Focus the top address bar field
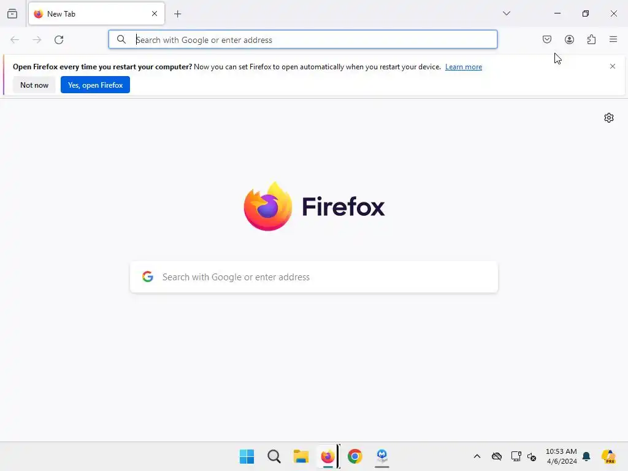The height and width of the screenshot is (471, 628). click(x=303, y=39)
